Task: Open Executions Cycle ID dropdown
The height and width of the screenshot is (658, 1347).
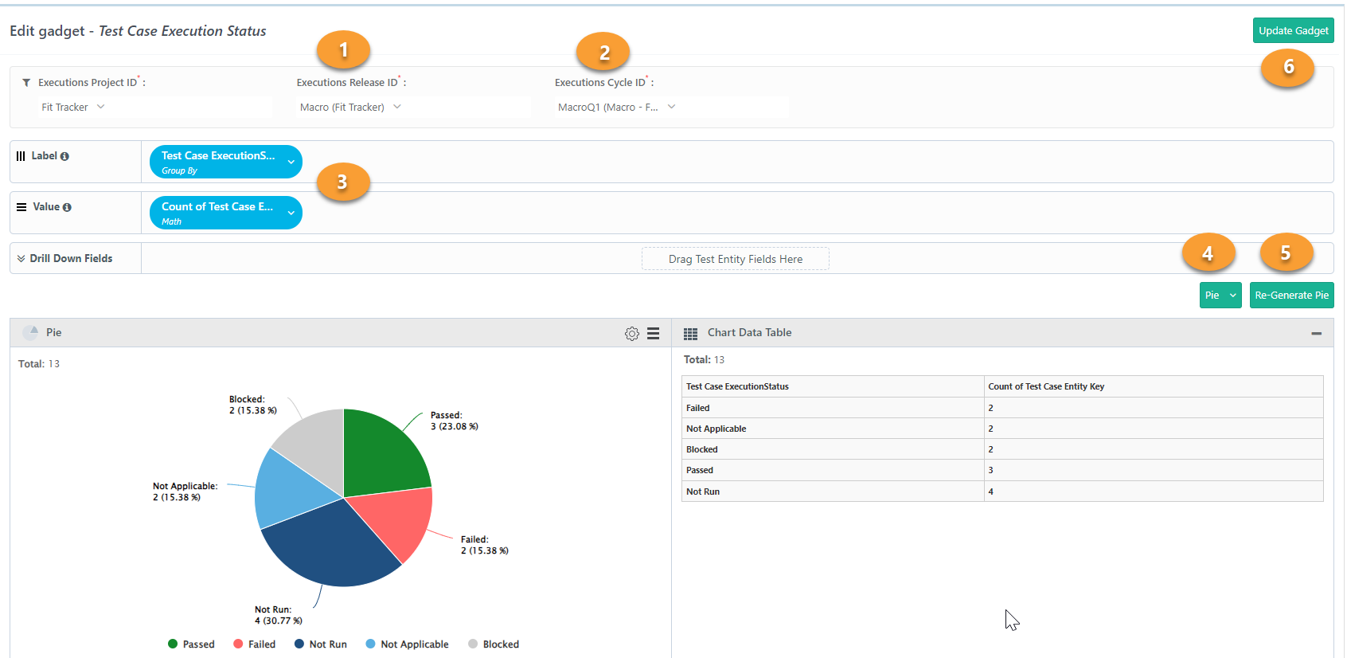Action: (672, 107)
